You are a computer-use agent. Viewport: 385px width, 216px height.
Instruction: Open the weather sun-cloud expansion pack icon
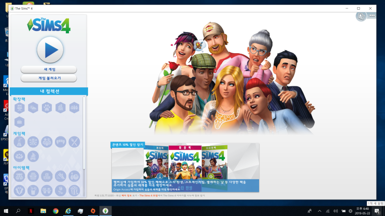33,108
